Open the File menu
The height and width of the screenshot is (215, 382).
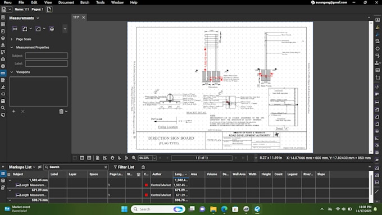[21, 2]
